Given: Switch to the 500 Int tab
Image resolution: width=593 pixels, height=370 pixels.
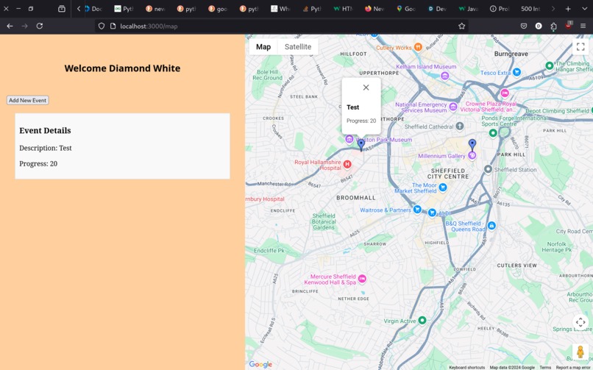Looking at the screenshot, I should pyautogui.click(x=530, y=9).
